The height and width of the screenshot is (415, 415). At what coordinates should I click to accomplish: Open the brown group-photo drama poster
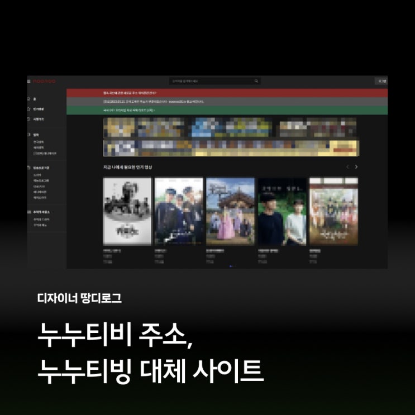[334, 212]
